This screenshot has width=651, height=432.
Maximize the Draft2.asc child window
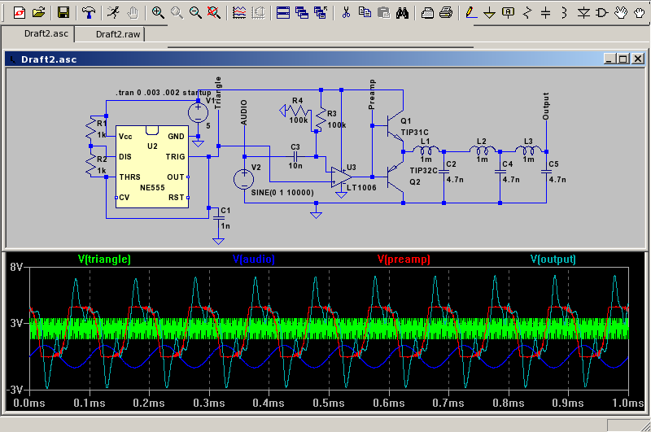pos(623,59)
